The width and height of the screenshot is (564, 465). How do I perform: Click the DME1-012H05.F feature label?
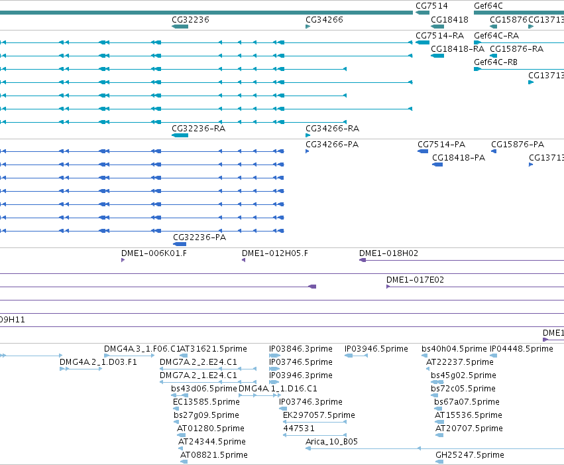coord(275,253)
